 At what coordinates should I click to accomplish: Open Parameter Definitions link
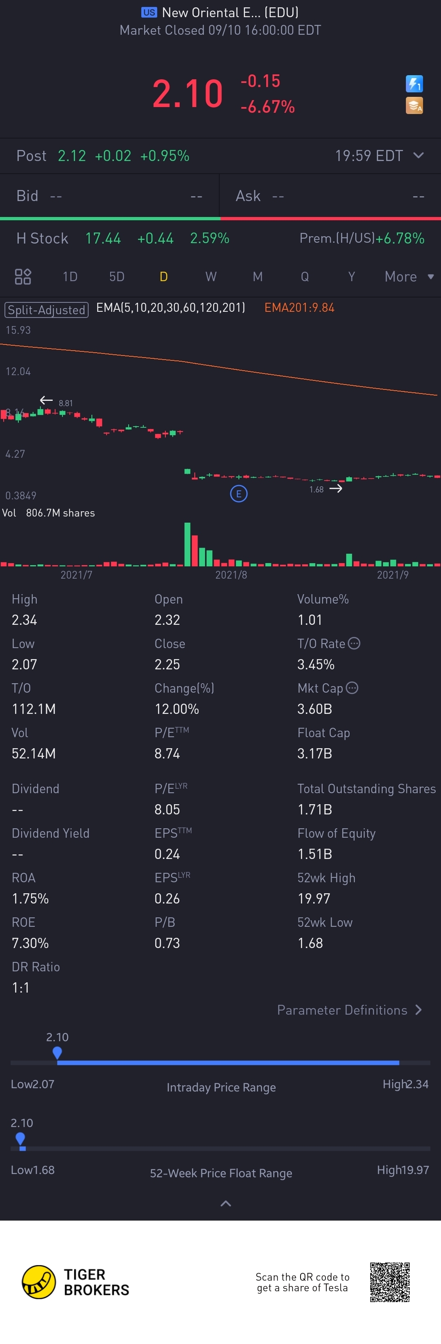(x=349, y=1010)
